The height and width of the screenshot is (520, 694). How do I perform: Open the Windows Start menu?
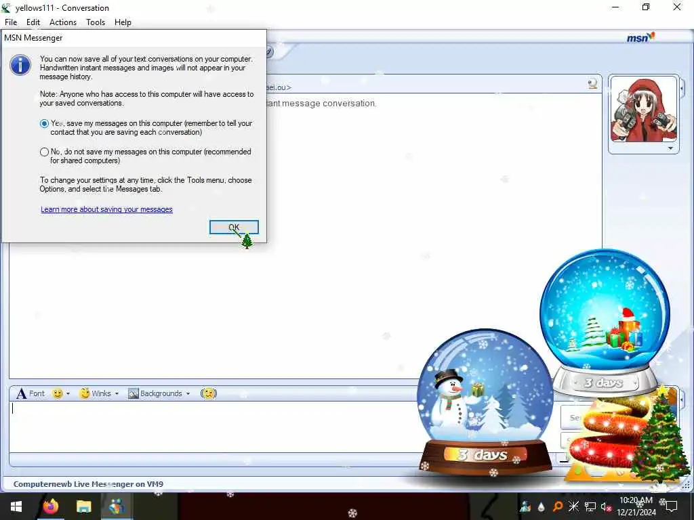coord(16,506)
